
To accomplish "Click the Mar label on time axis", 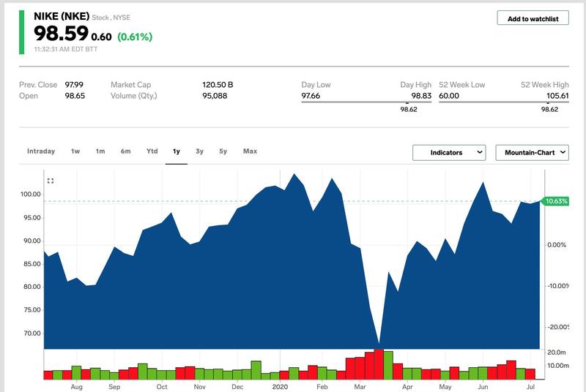I will click(x=360, y=387).
